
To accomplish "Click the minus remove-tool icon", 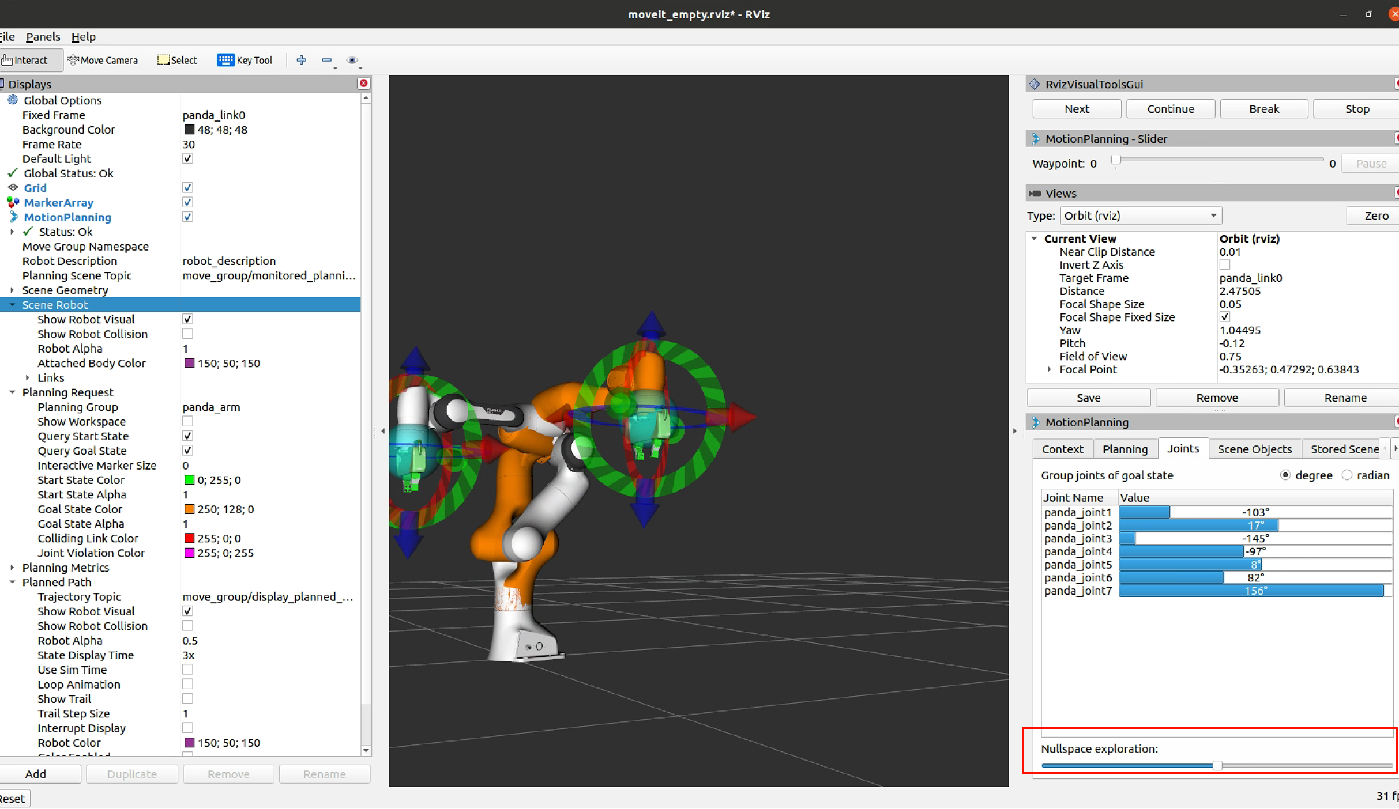I will pyautogui.click(x=327, y=60).
